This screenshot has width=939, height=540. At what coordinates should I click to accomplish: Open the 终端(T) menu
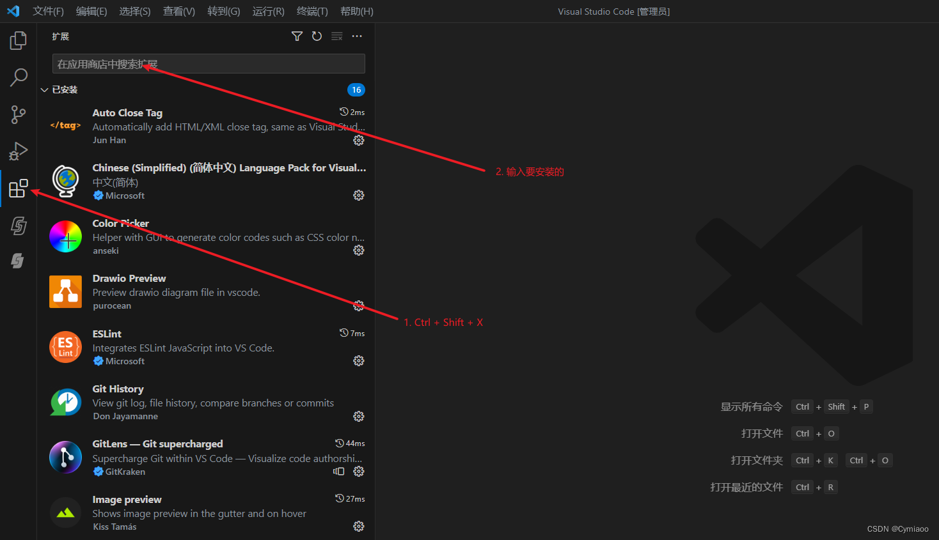pos(312,12)
